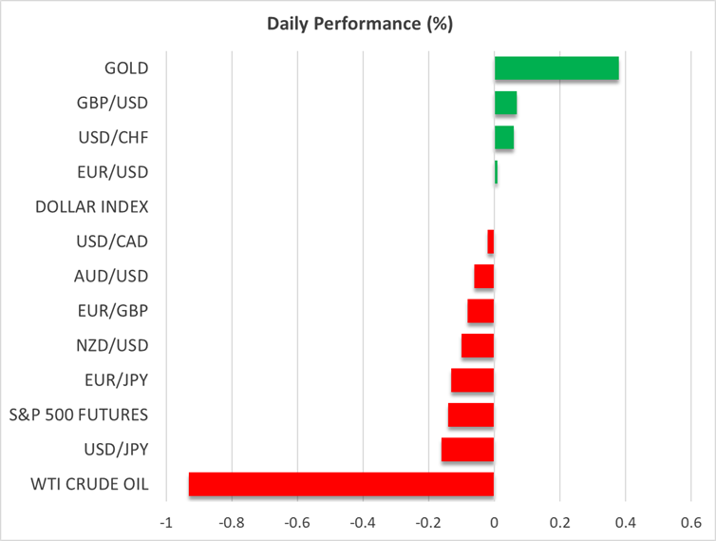This screenshot has height=541, width=716.
Task: Click the red NZD/USD bar
Action: click(478, 345)
